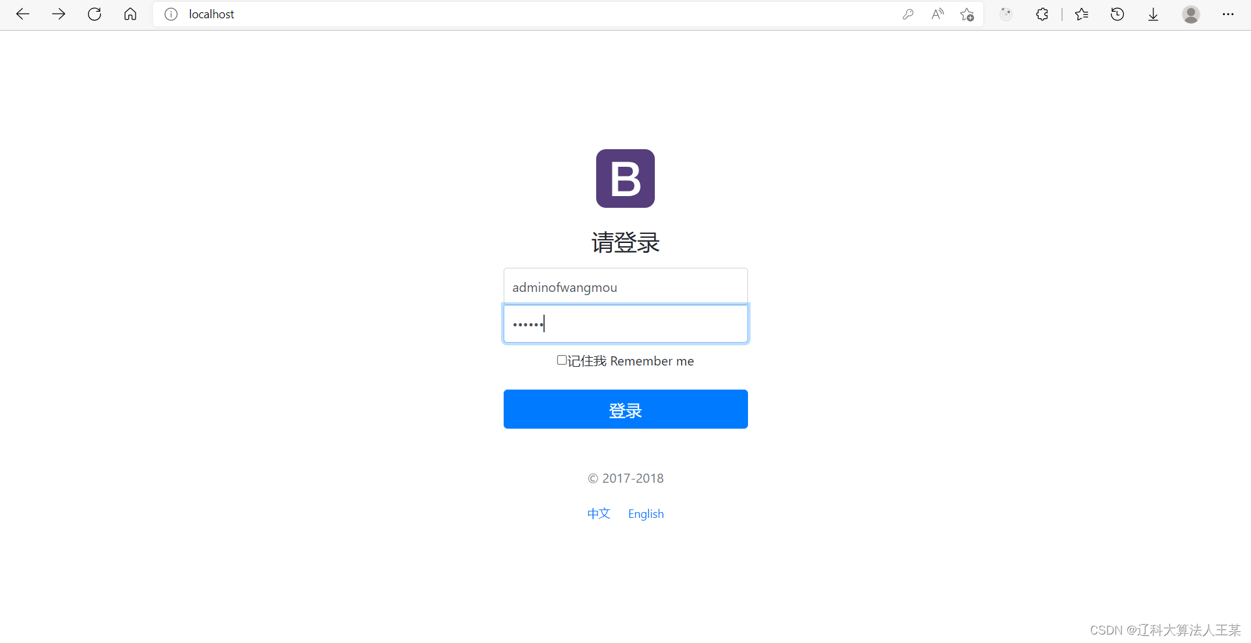Open the Favorites list icon
Image resolution: width=1251 pixels, height=643 pixels.
[x=1082, y=14]
